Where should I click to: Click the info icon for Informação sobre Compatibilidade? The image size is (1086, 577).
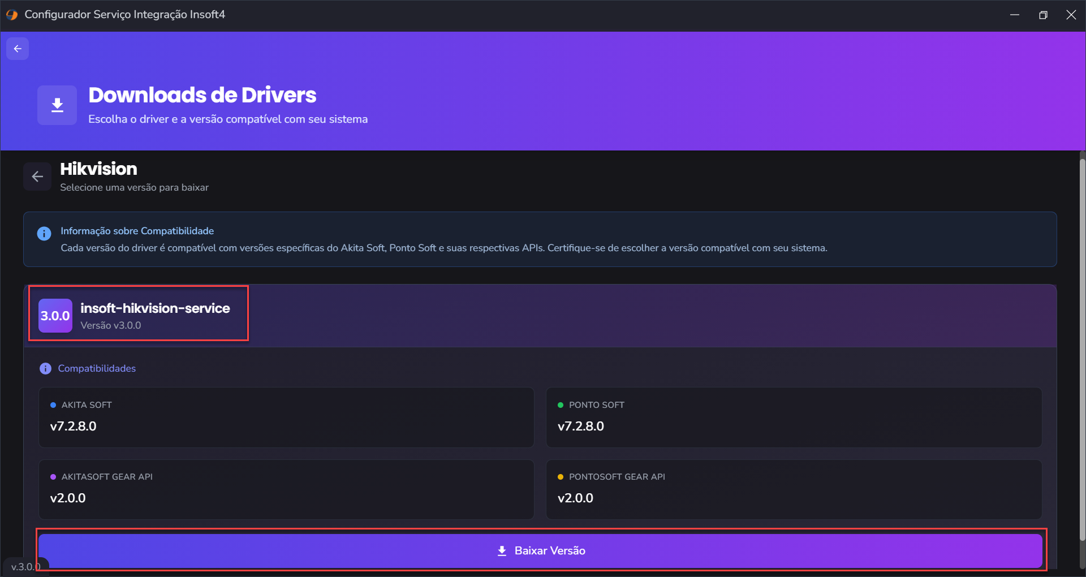click(x=44, y=234)
